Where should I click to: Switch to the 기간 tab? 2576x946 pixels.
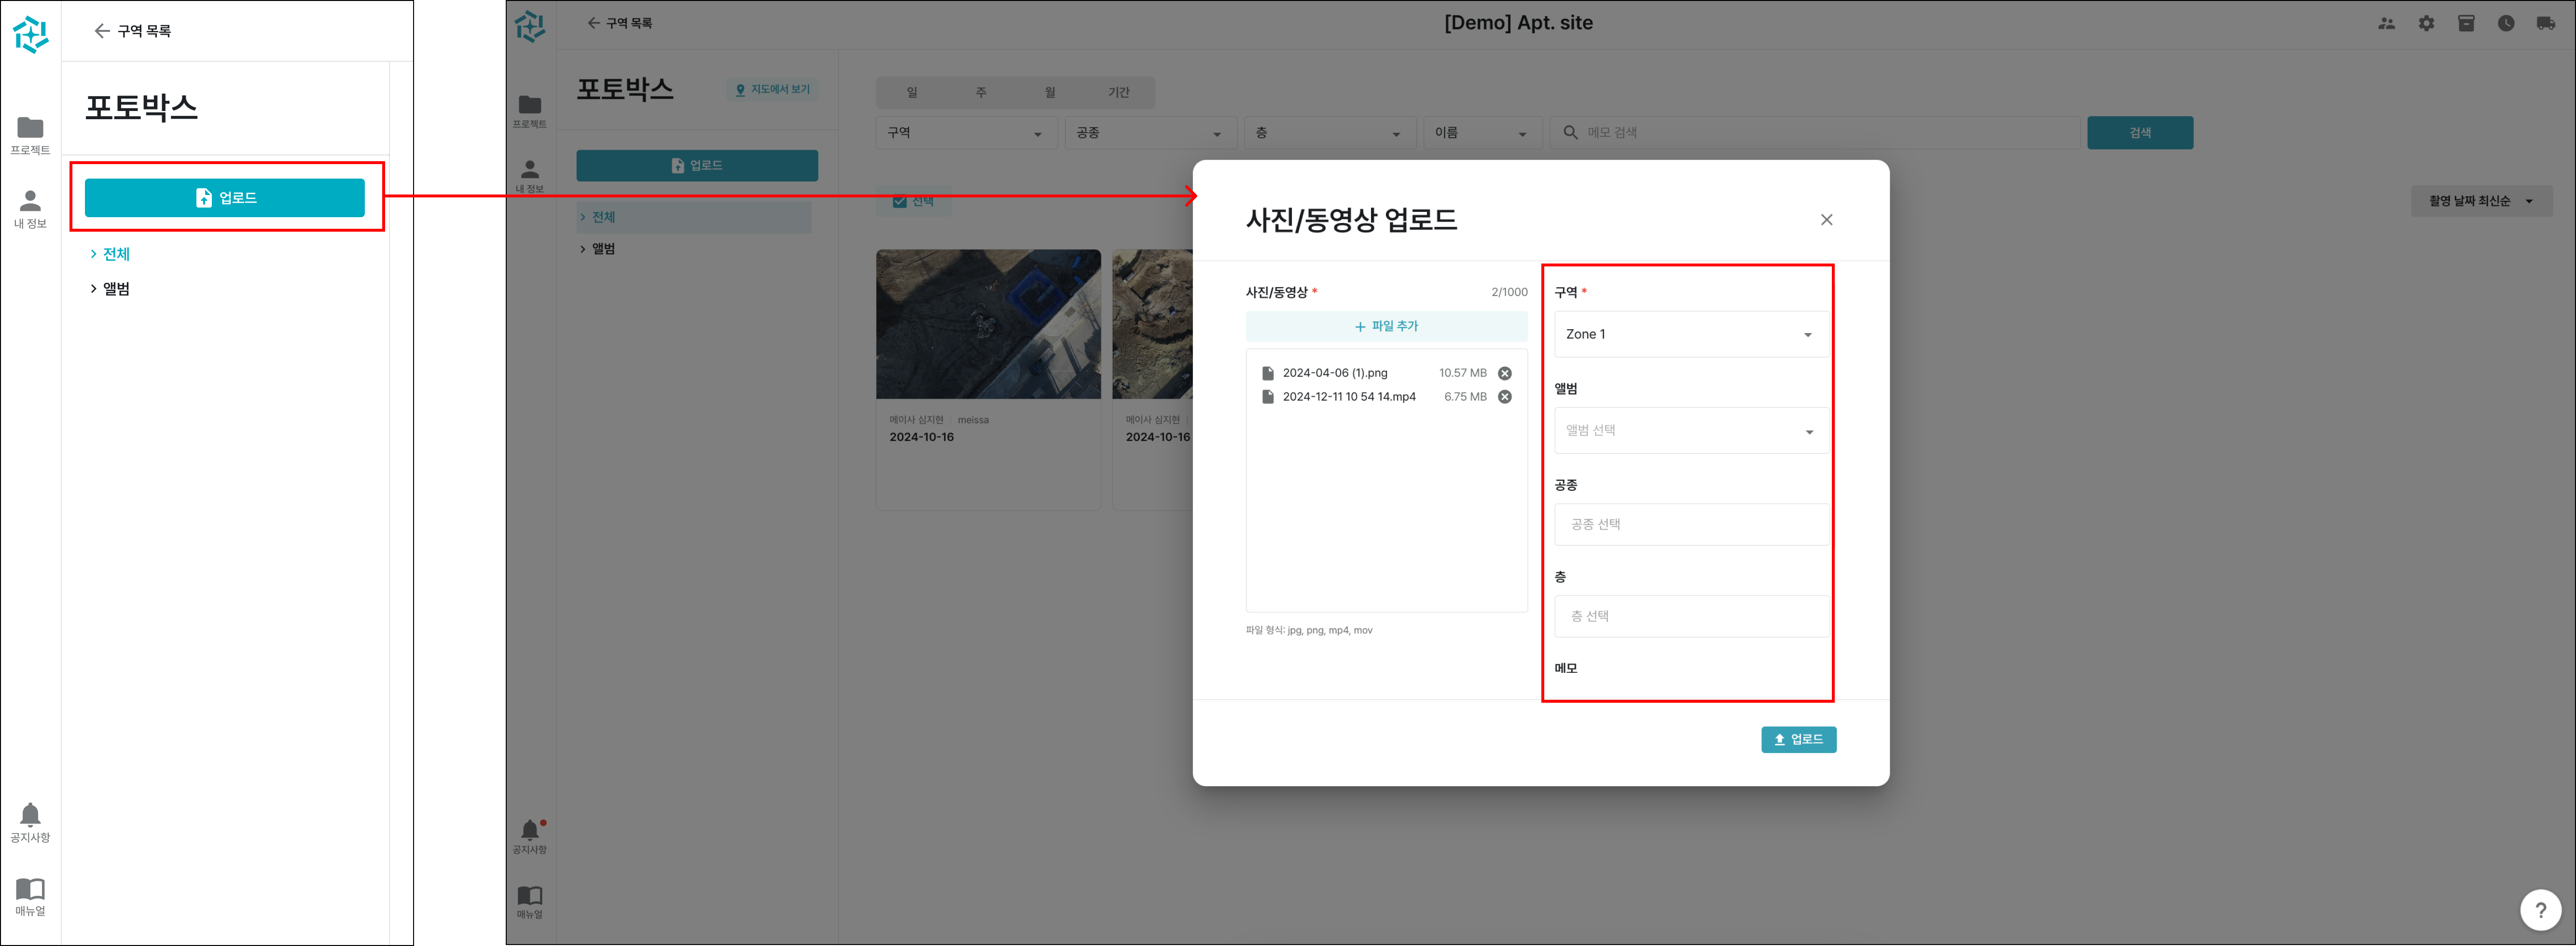(1118, 92)
